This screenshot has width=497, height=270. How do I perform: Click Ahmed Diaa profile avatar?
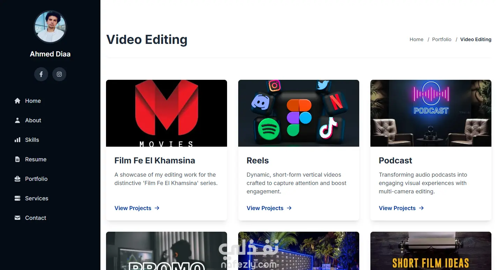(x=50, y=27)
